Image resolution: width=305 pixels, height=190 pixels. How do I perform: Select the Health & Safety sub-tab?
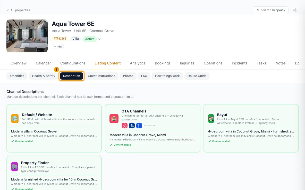pyautogui.click(x=44, y=76)
